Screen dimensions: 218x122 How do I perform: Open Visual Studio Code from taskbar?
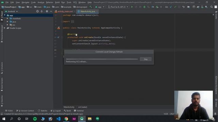pyautogui.click(x=58, y=119)
